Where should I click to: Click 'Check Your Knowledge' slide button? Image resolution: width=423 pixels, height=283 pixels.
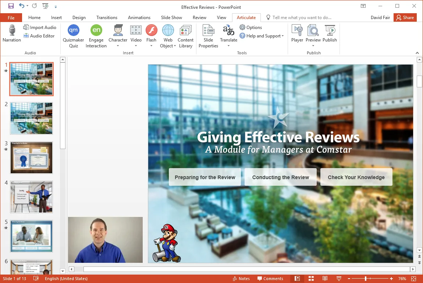356,177
